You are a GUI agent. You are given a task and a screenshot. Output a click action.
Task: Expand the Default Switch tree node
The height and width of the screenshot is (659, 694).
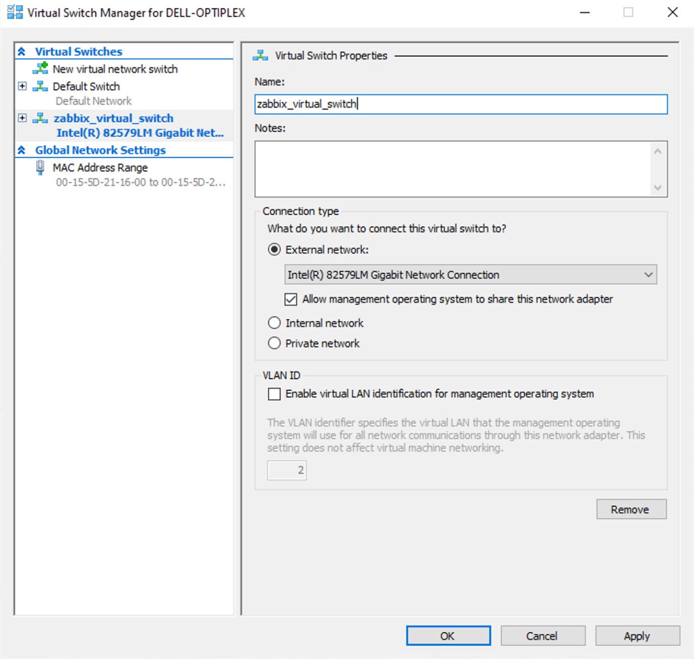[22, 86]
